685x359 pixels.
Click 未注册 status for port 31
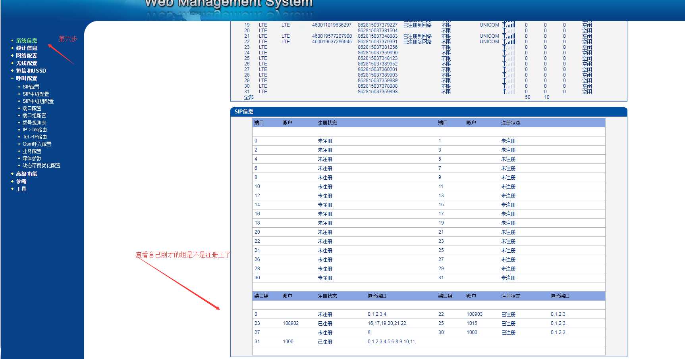coord(508,278)
